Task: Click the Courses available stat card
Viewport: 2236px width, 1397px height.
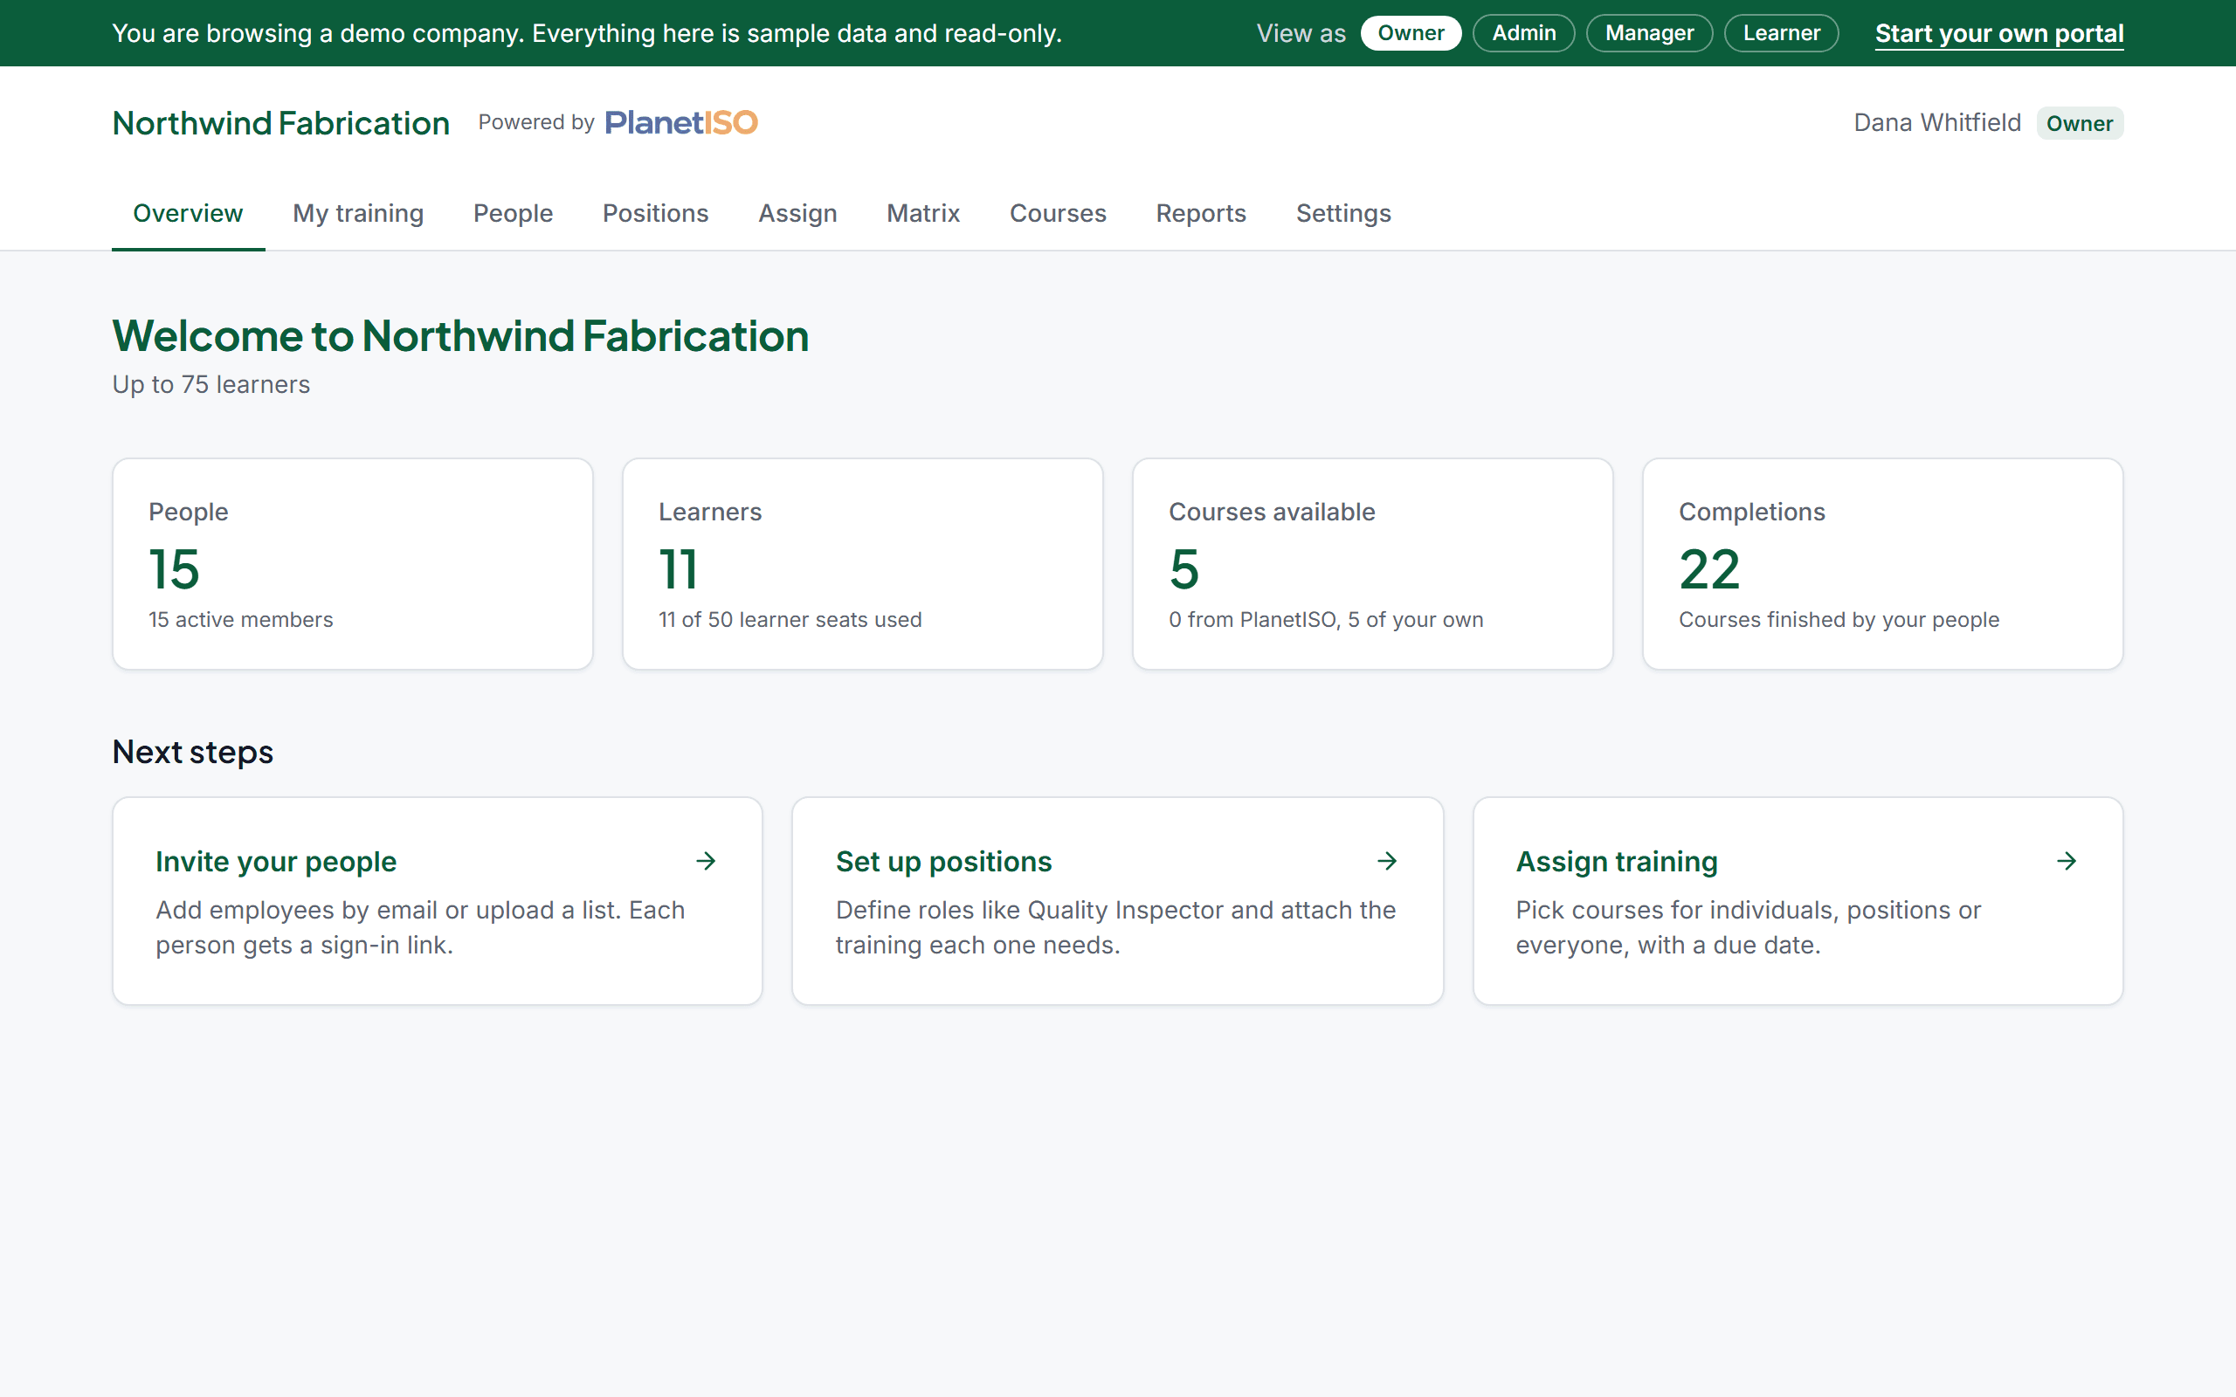Action: pyautogui.click(x=1372, y=564)
